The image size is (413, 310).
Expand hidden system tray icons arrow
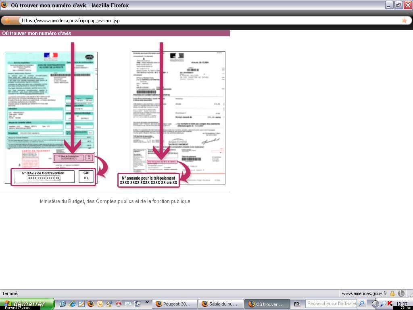pyautogui.click(x=375, y=304)
